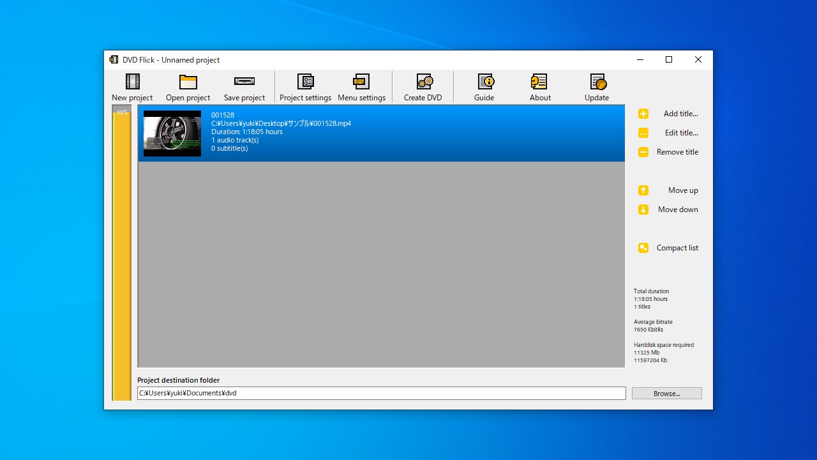Viewport: 817px width, 460px height.
Task: Click the 'Total duration' statistic
Action: [x=651, y=291]
